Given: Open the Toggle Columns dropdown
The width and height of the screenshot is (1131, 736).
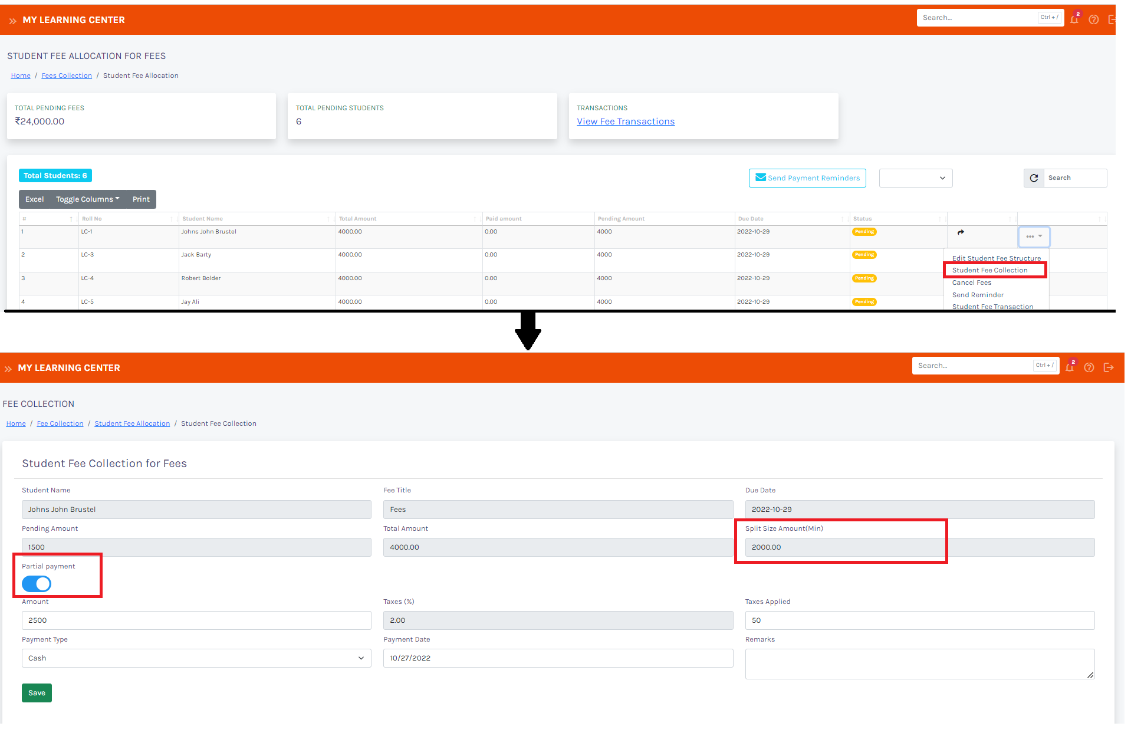Looking at the screenshot, I should (87, 199).
